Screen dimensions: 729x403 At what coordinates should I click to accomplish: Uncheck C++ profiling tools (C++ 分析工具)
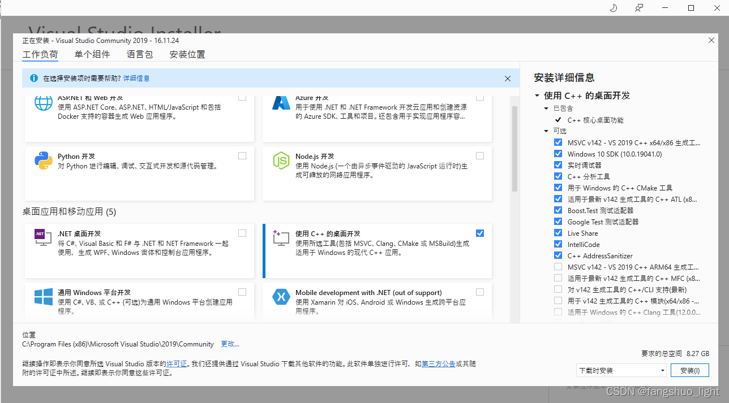tap(559, 176)
